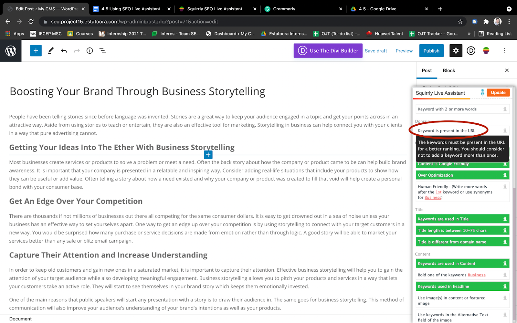
Task: Open the WordPress logo menu
Action: click(11, 51)
